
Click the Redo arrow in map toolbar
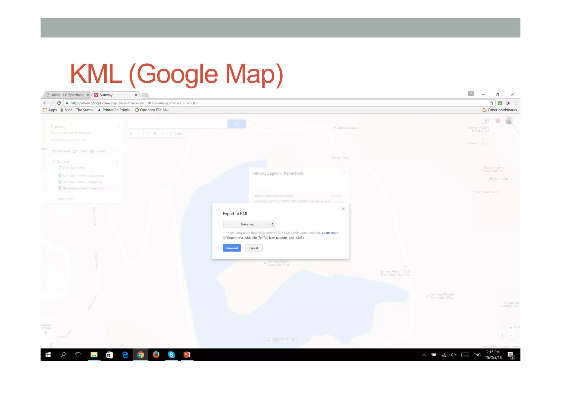point(139,134)
